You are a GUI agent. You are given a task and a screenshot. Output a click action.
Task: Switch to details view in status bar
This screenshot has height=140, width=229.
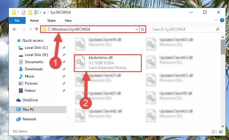click(214, 132)
